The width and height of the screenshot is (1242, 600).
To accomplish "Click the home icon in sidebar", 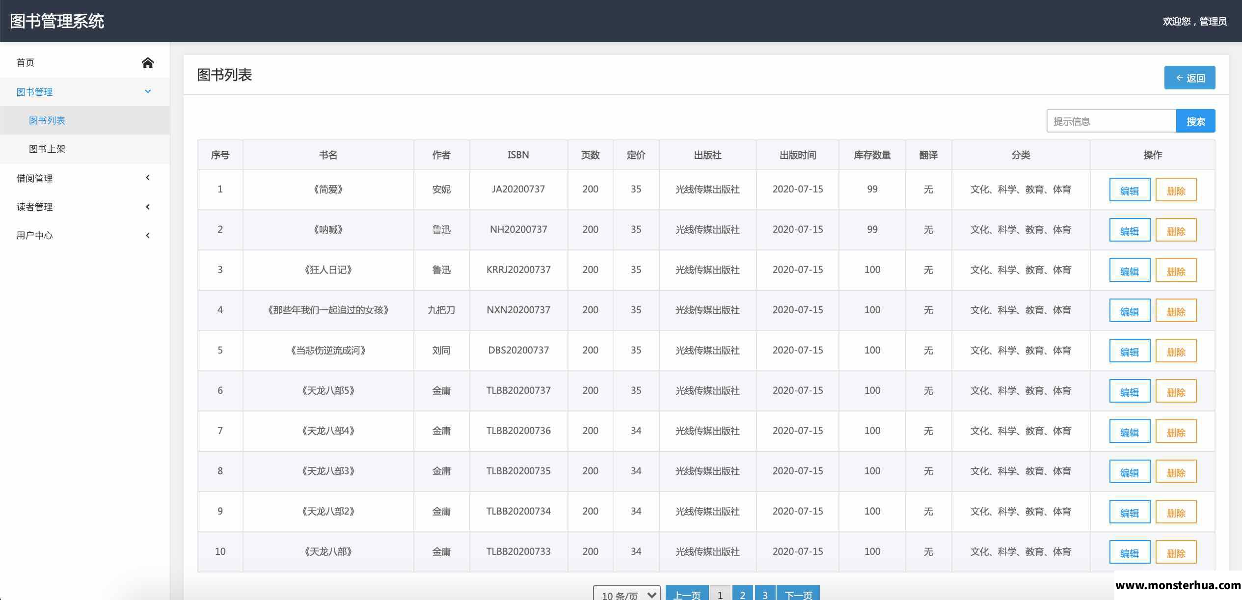I will coord(148,62).
